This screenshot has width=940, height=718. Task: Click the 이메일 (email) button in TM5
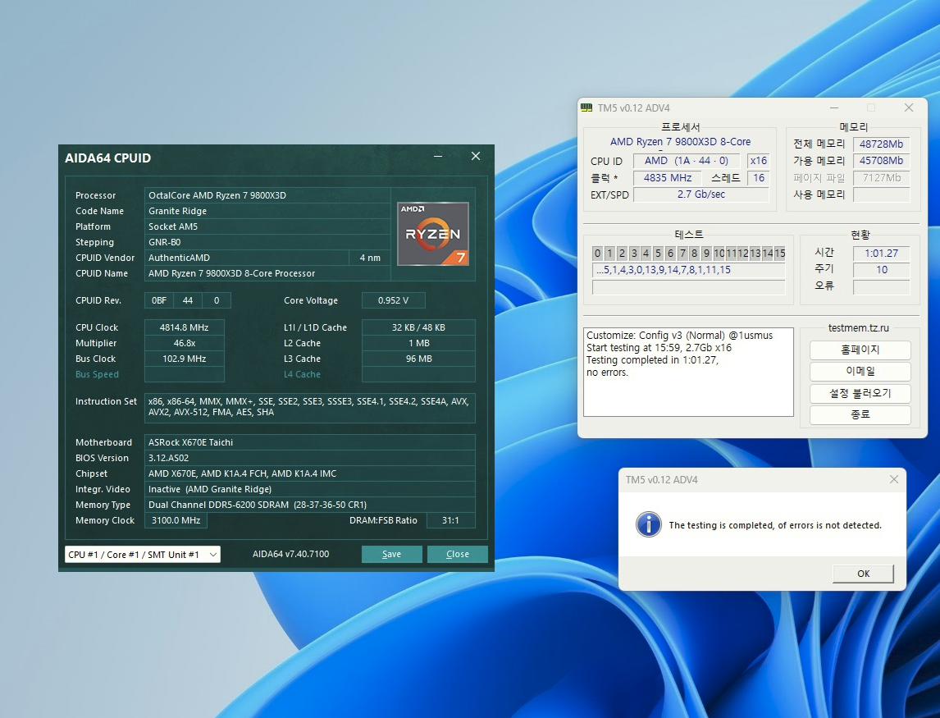point(860,371)
